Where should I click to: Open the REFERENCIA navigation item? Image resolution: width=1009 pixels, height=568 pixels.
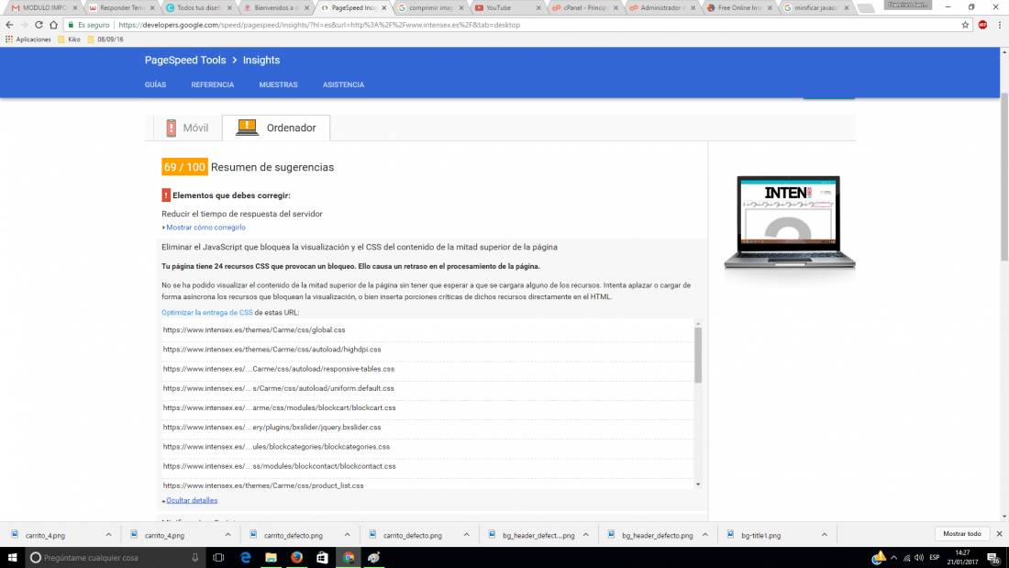[x=213, y=85]
